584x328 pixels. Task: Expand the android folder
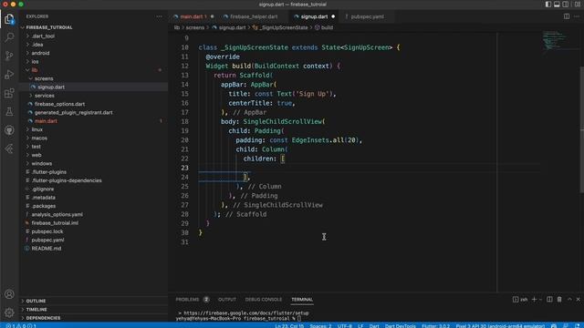click(x=93, y=53)
